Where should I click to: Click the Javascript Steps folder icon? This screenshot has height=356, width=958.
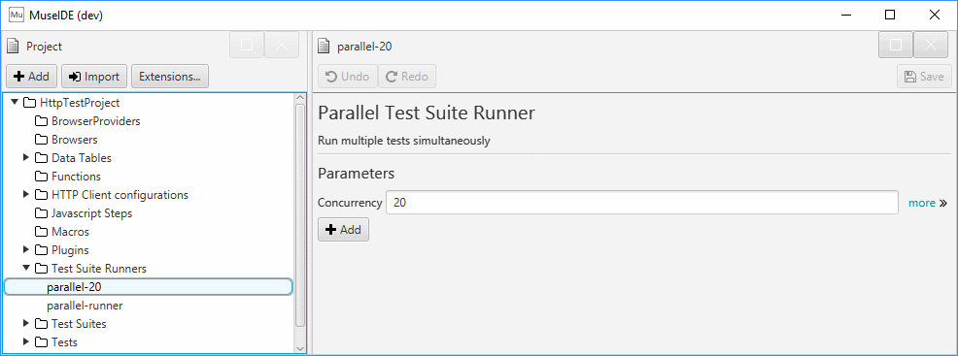pyautogui.click(x=41, y=213)
